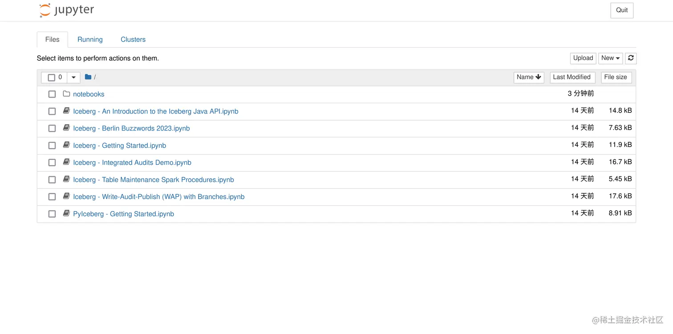Viewport: 673px width, 334px height.
Task: Click the Jupyter logo
Action: pyautogui.click(x=67, y=10)
